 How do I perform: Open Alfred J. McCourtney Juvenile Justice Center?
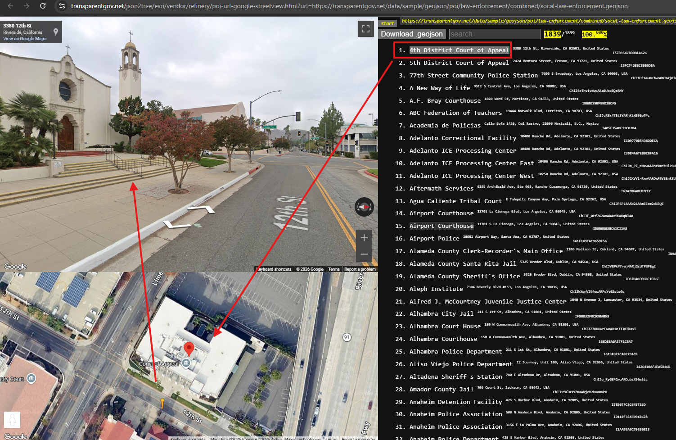pyautogui.click(x=488, y=302)
